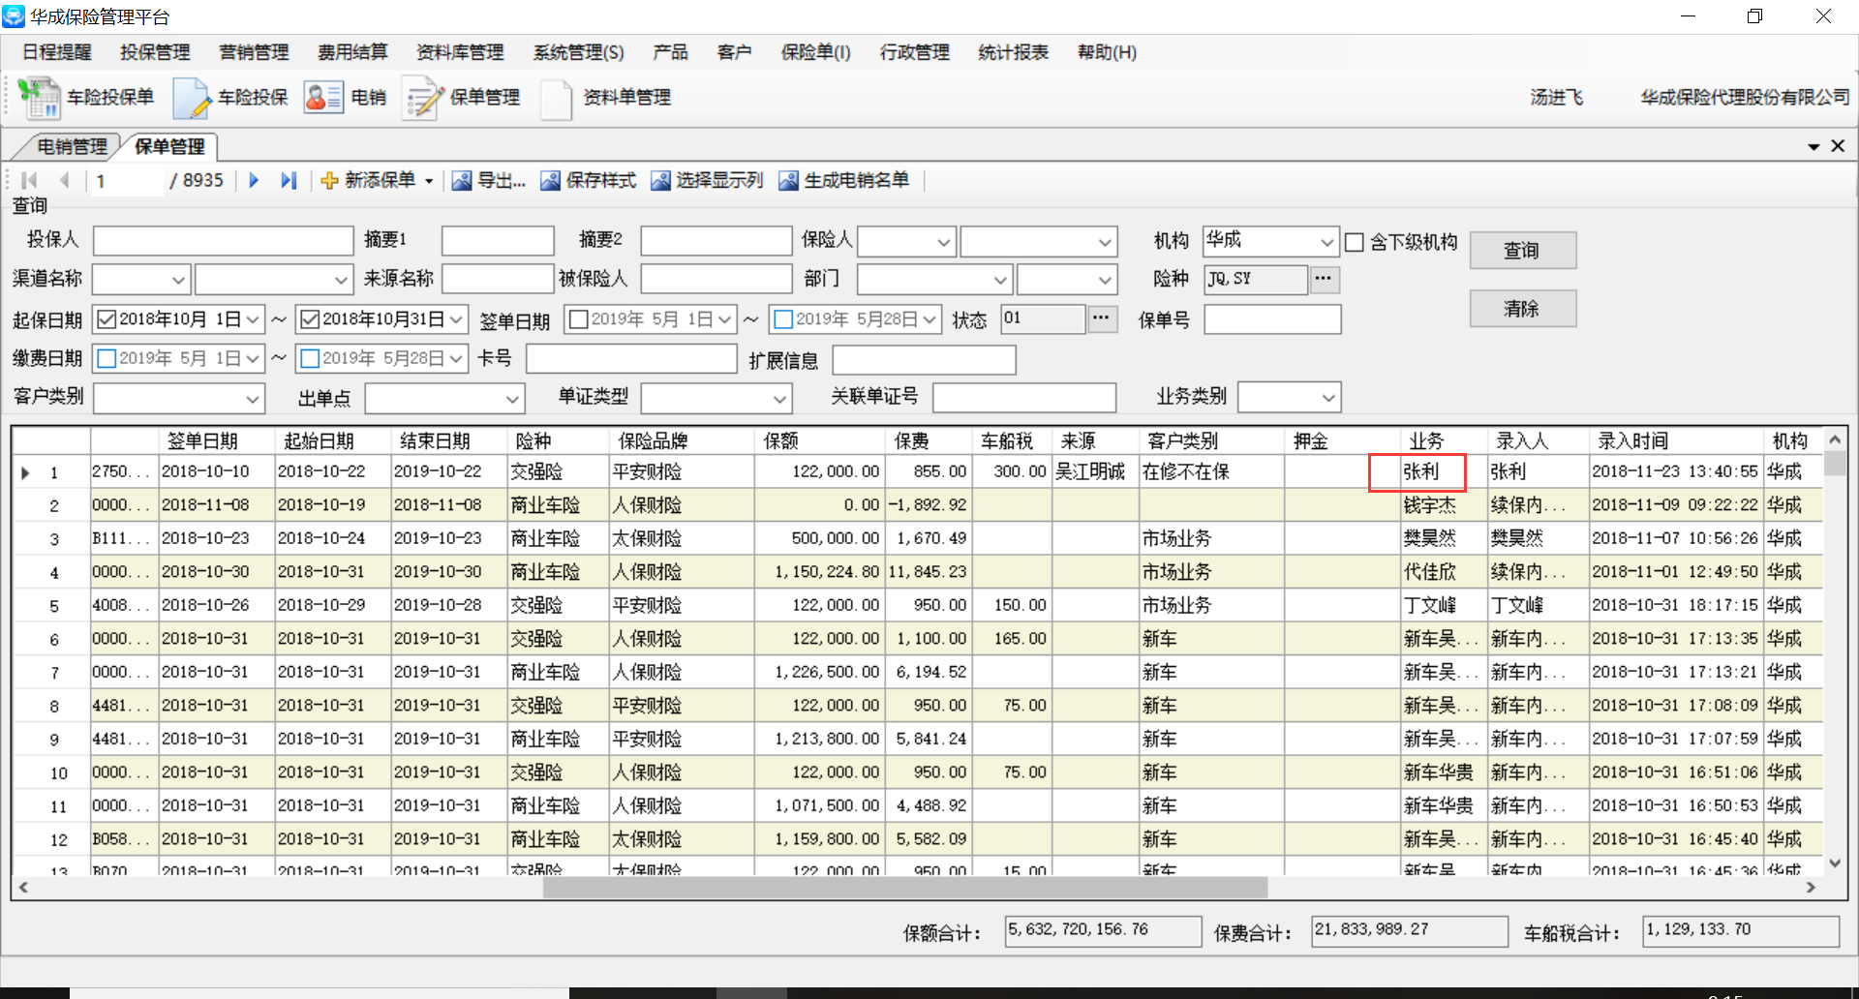This screenshot has height=999, width=1859.
Task: Switch to the 电销管理 tab
Action: coord(72,146)
